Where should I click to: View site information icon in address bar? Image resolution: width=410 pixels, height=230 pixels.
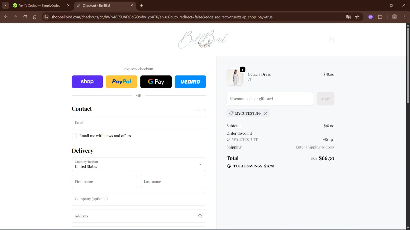tap(46, 17)
